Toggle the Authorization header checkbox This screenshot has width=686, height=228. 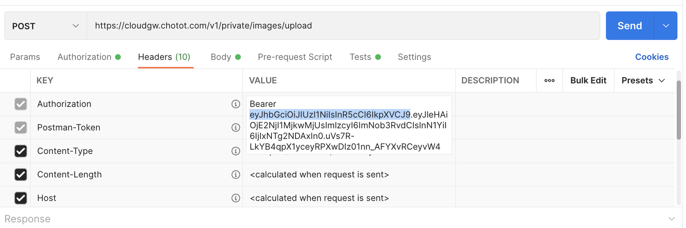20,104
